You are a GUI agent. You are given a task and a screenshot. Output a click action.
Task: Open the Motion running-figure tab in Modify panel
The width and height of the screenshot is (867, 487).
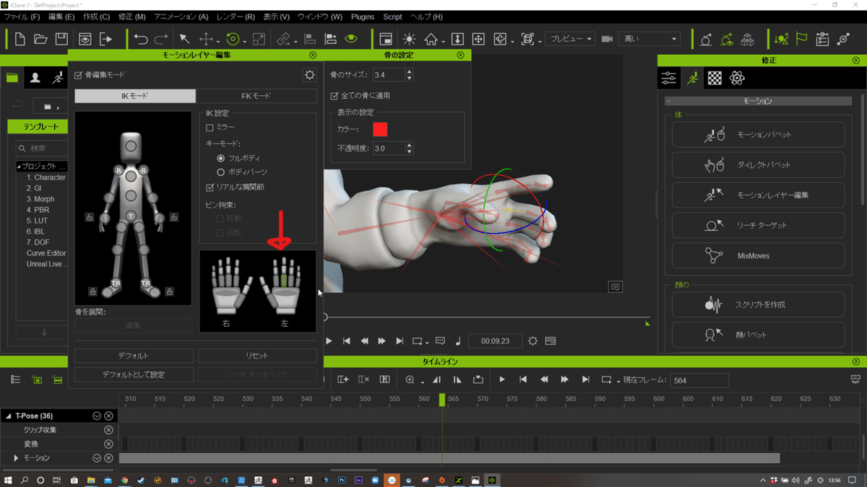[x=692, y=78]
